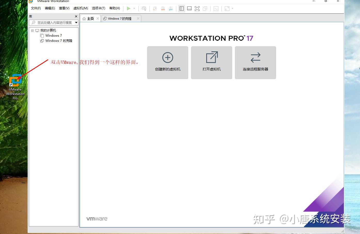This screenshot has height=234, width=360.
Task: Close the 主页 tab
Action: point(98,19)
